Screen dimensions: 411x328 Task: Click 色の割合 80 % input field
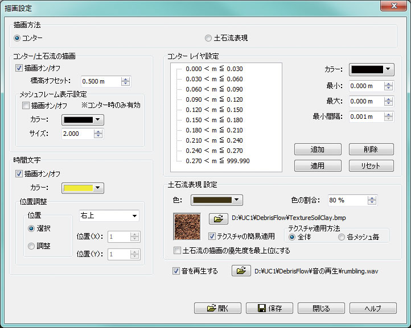coord(348,200)
